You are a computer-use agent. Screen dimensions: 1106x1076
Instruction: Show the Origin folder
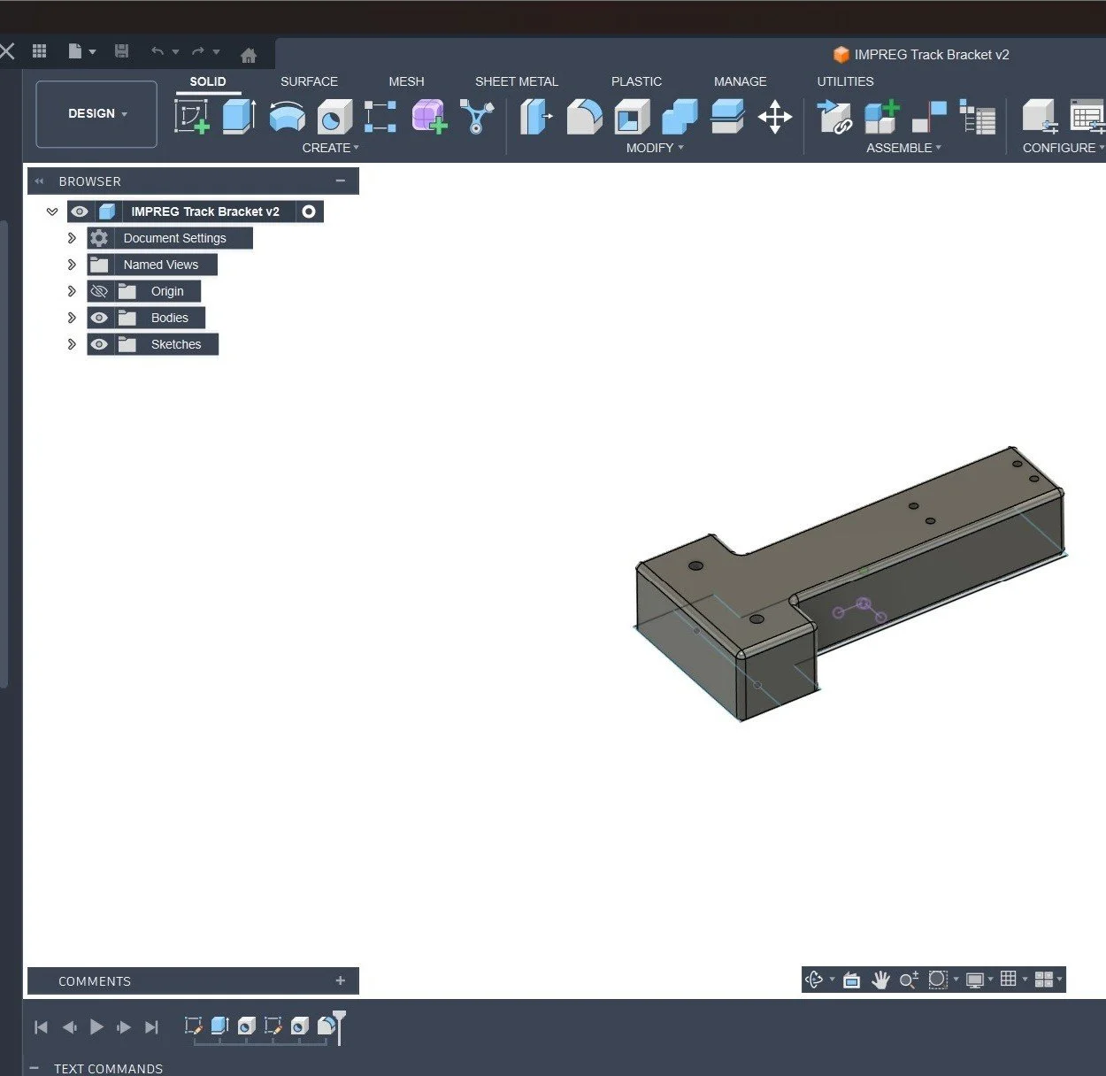(x=99, y=291)
